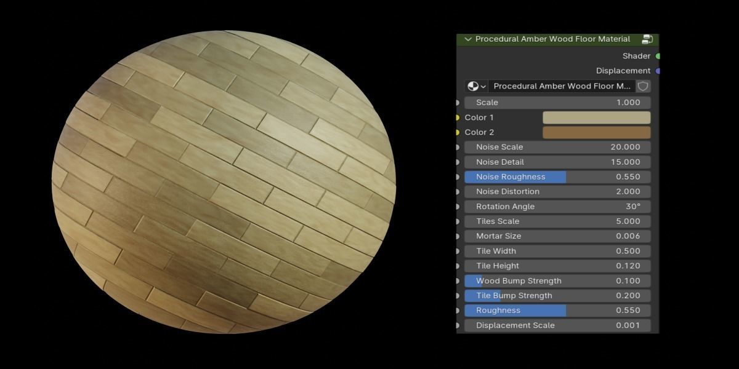Click the Tiles Scale input socket
The image size is (739, 369).
[x=457, y=221]
